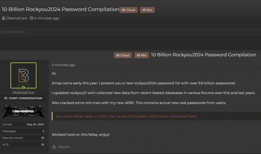Image resolution: width=261 pixels, height=154 pixels.
Task: Click the Cloud tag beside the top thread title
Action: point(128,10)
